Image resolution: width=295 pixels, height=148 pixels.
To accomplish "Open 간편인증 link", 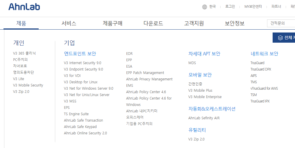I will click(x=195, y=84).
